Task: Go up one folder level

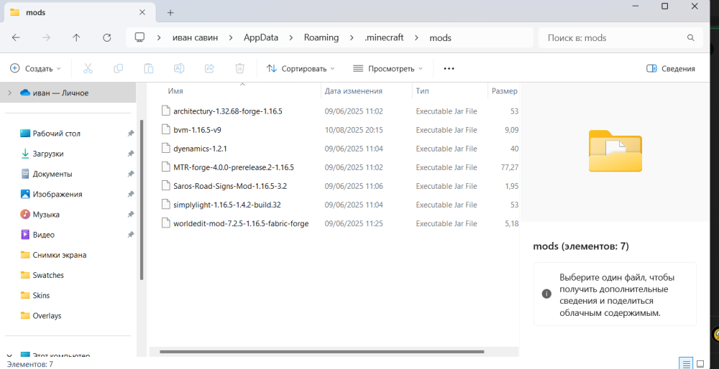Action: point(77,38)
